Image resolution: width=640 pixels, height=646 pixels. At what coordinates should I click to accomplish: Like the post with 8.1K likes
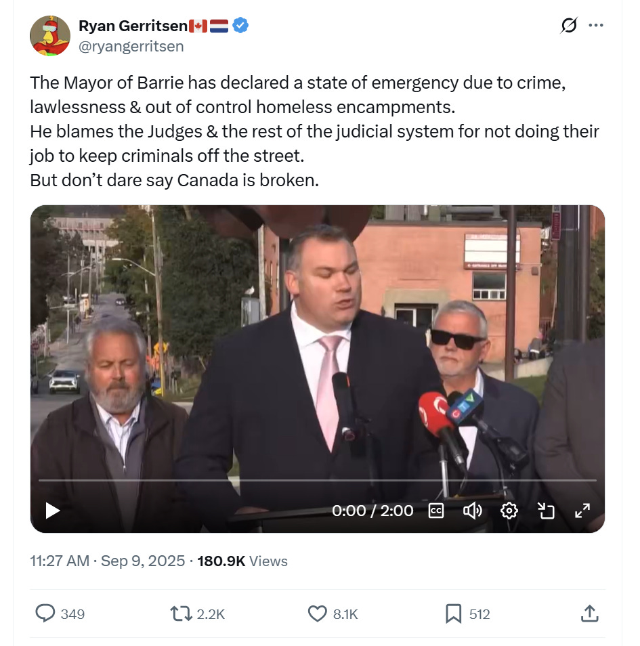coord(333,613)
